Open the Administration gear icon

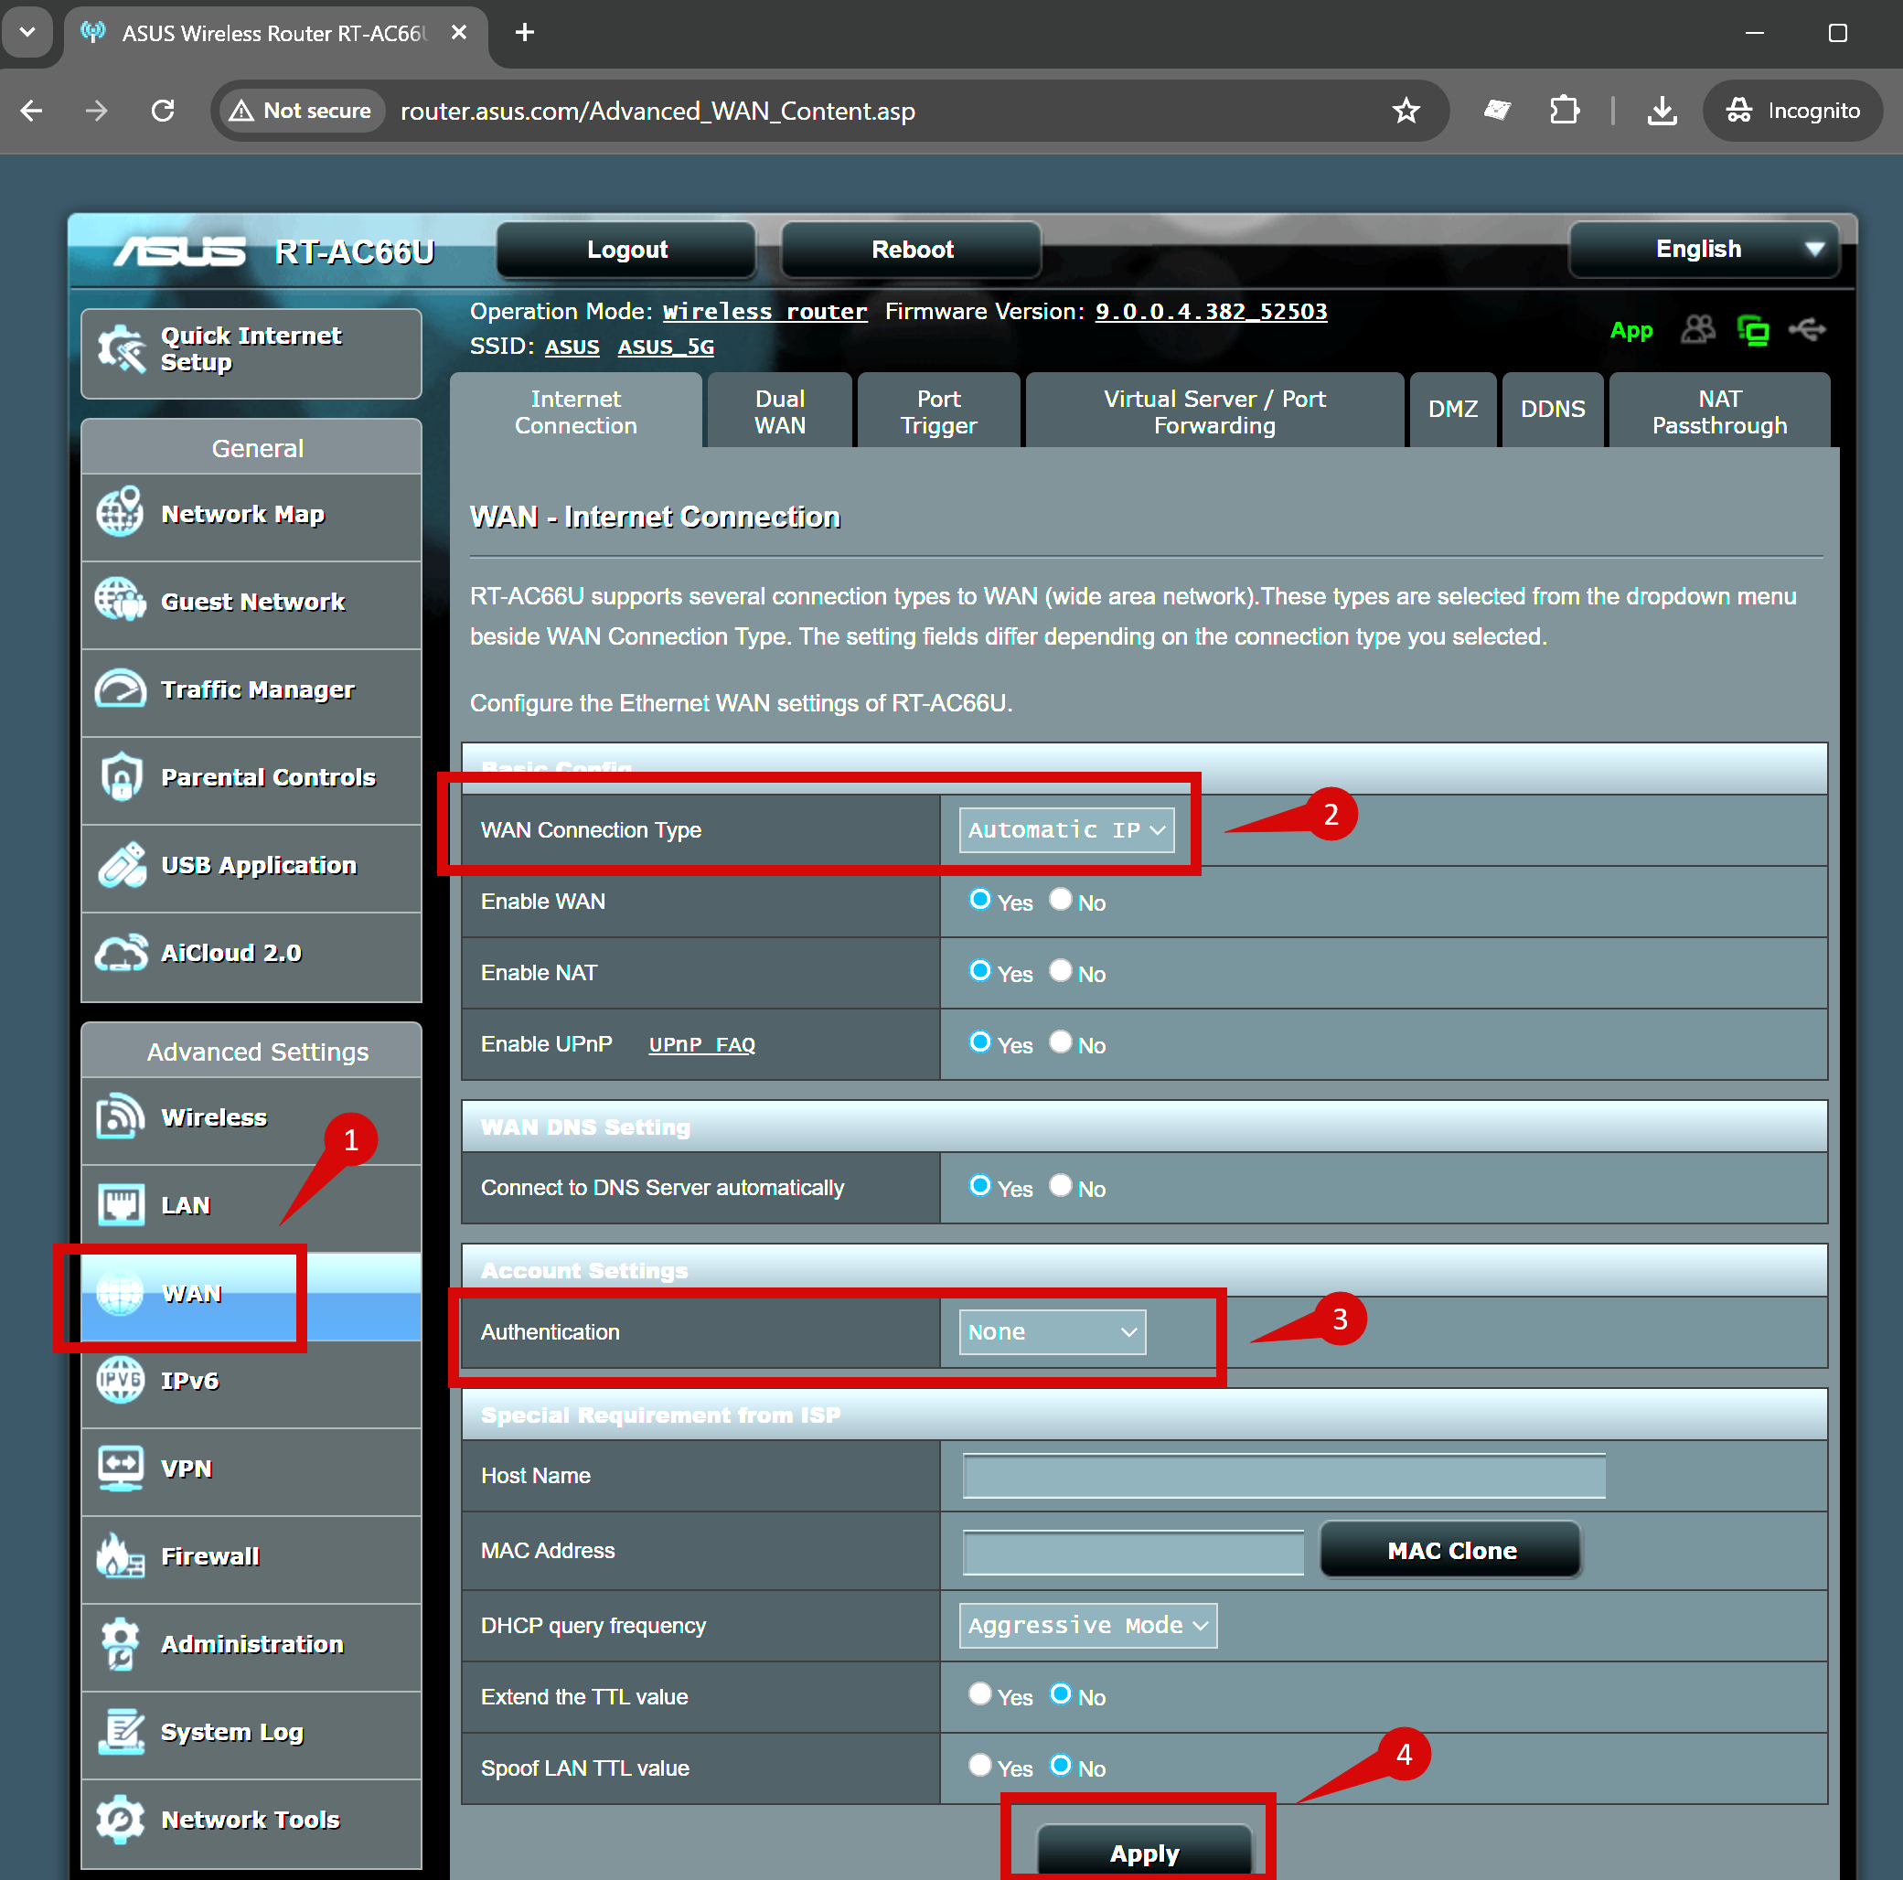point(120,1642)
